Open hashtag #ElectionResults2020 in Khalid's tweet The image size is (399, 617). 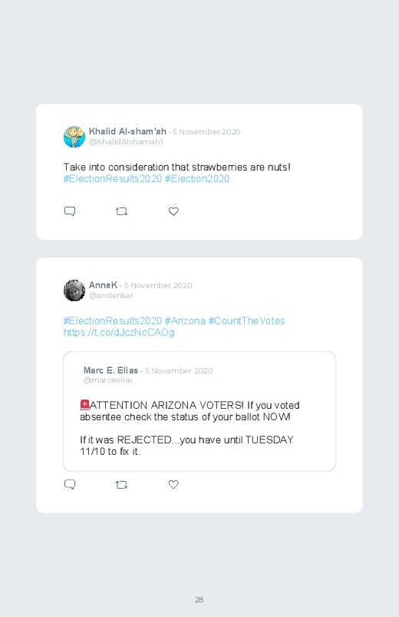pos(113,179)
